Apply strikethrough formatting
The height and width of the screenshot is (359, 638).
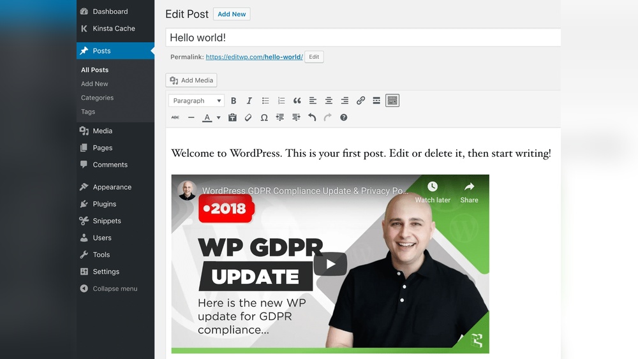click(175, 117)
